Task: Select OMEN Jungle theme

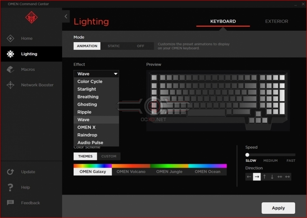Action: click(x=169, y=172)
